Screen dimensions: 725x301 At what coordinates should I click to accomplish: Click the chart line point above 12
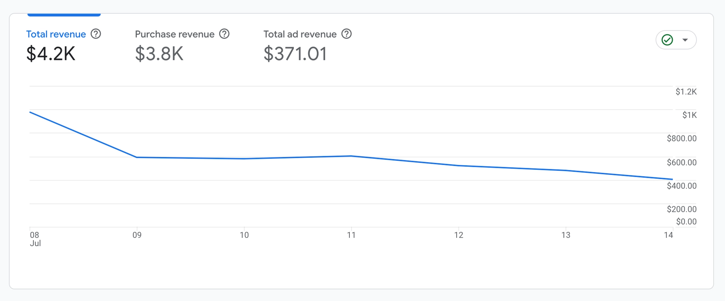point(459,166)
